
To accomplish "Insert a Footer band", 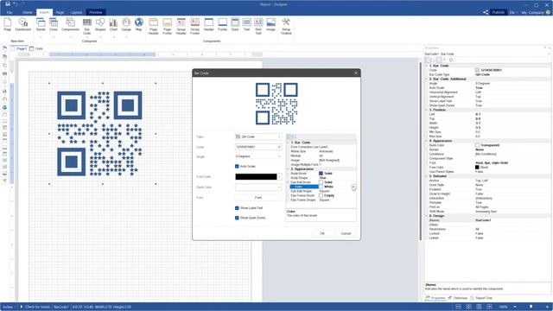I will click(x=223, y=25).
